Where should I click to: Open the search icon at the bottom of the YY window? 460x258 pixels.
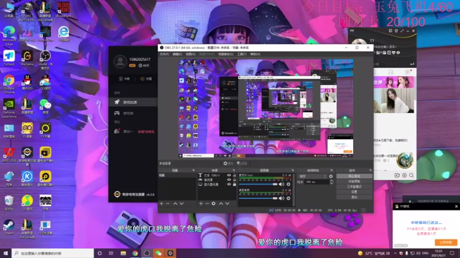point(411,175)
